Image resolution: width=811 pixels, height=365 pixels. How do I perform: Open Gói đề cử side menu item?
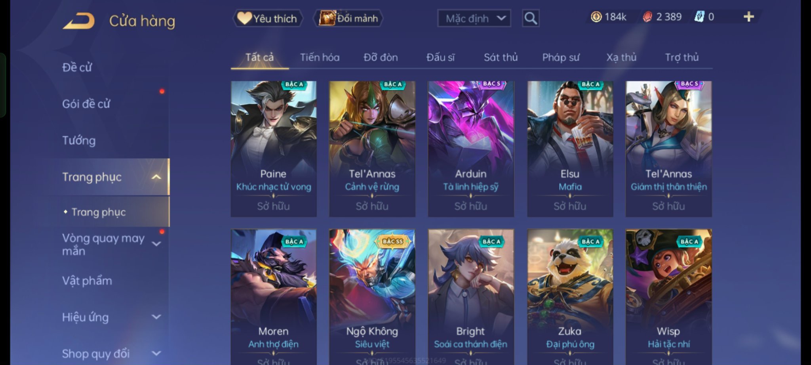(x=86, y=104)
